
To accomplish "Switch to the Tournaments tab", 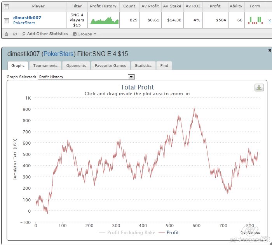I will pos(45,66).
